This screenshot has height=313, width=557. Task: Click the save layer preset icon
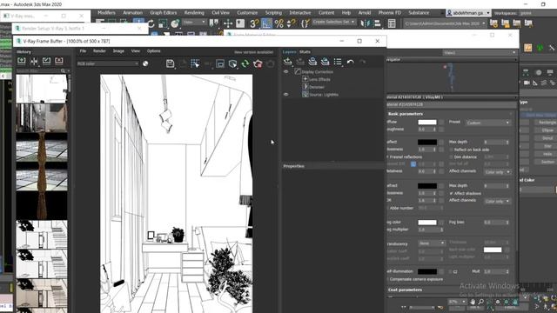tap(312, 62)
